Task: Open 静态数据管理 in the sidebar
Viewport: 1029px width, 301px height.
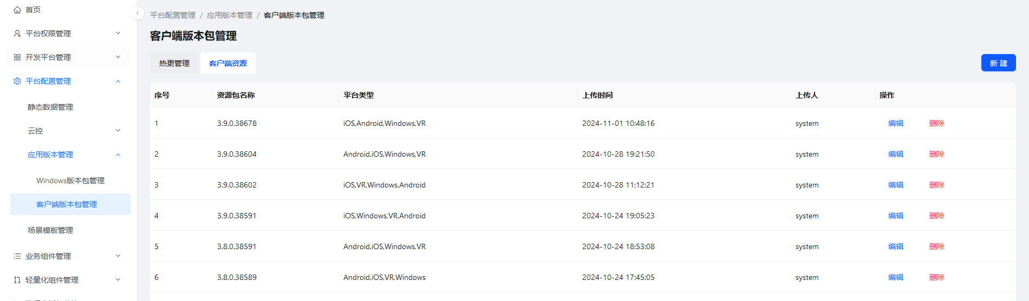Action: click(50, 107)
